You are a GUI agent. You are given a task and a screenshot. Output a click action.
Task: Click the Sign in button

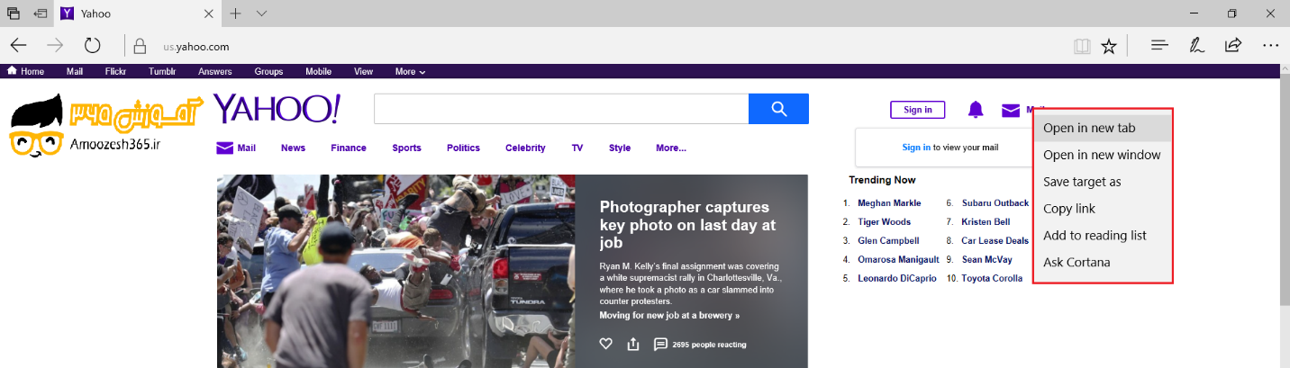[917, 110]
